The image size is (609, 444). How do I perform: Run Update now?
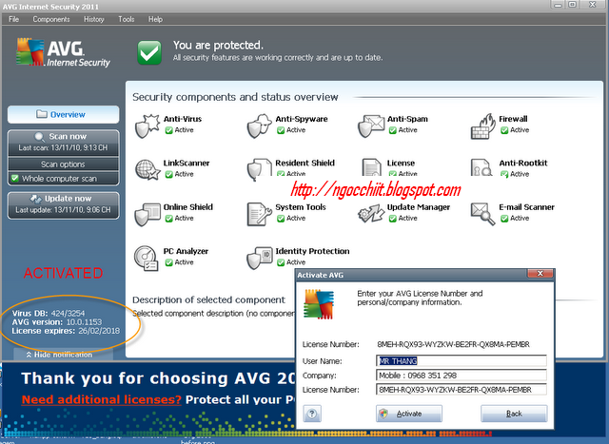pyautogui.click(x=64, y=204)
